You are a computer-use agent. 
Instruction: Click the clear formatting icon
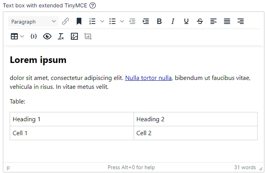[x=61, y=36]
